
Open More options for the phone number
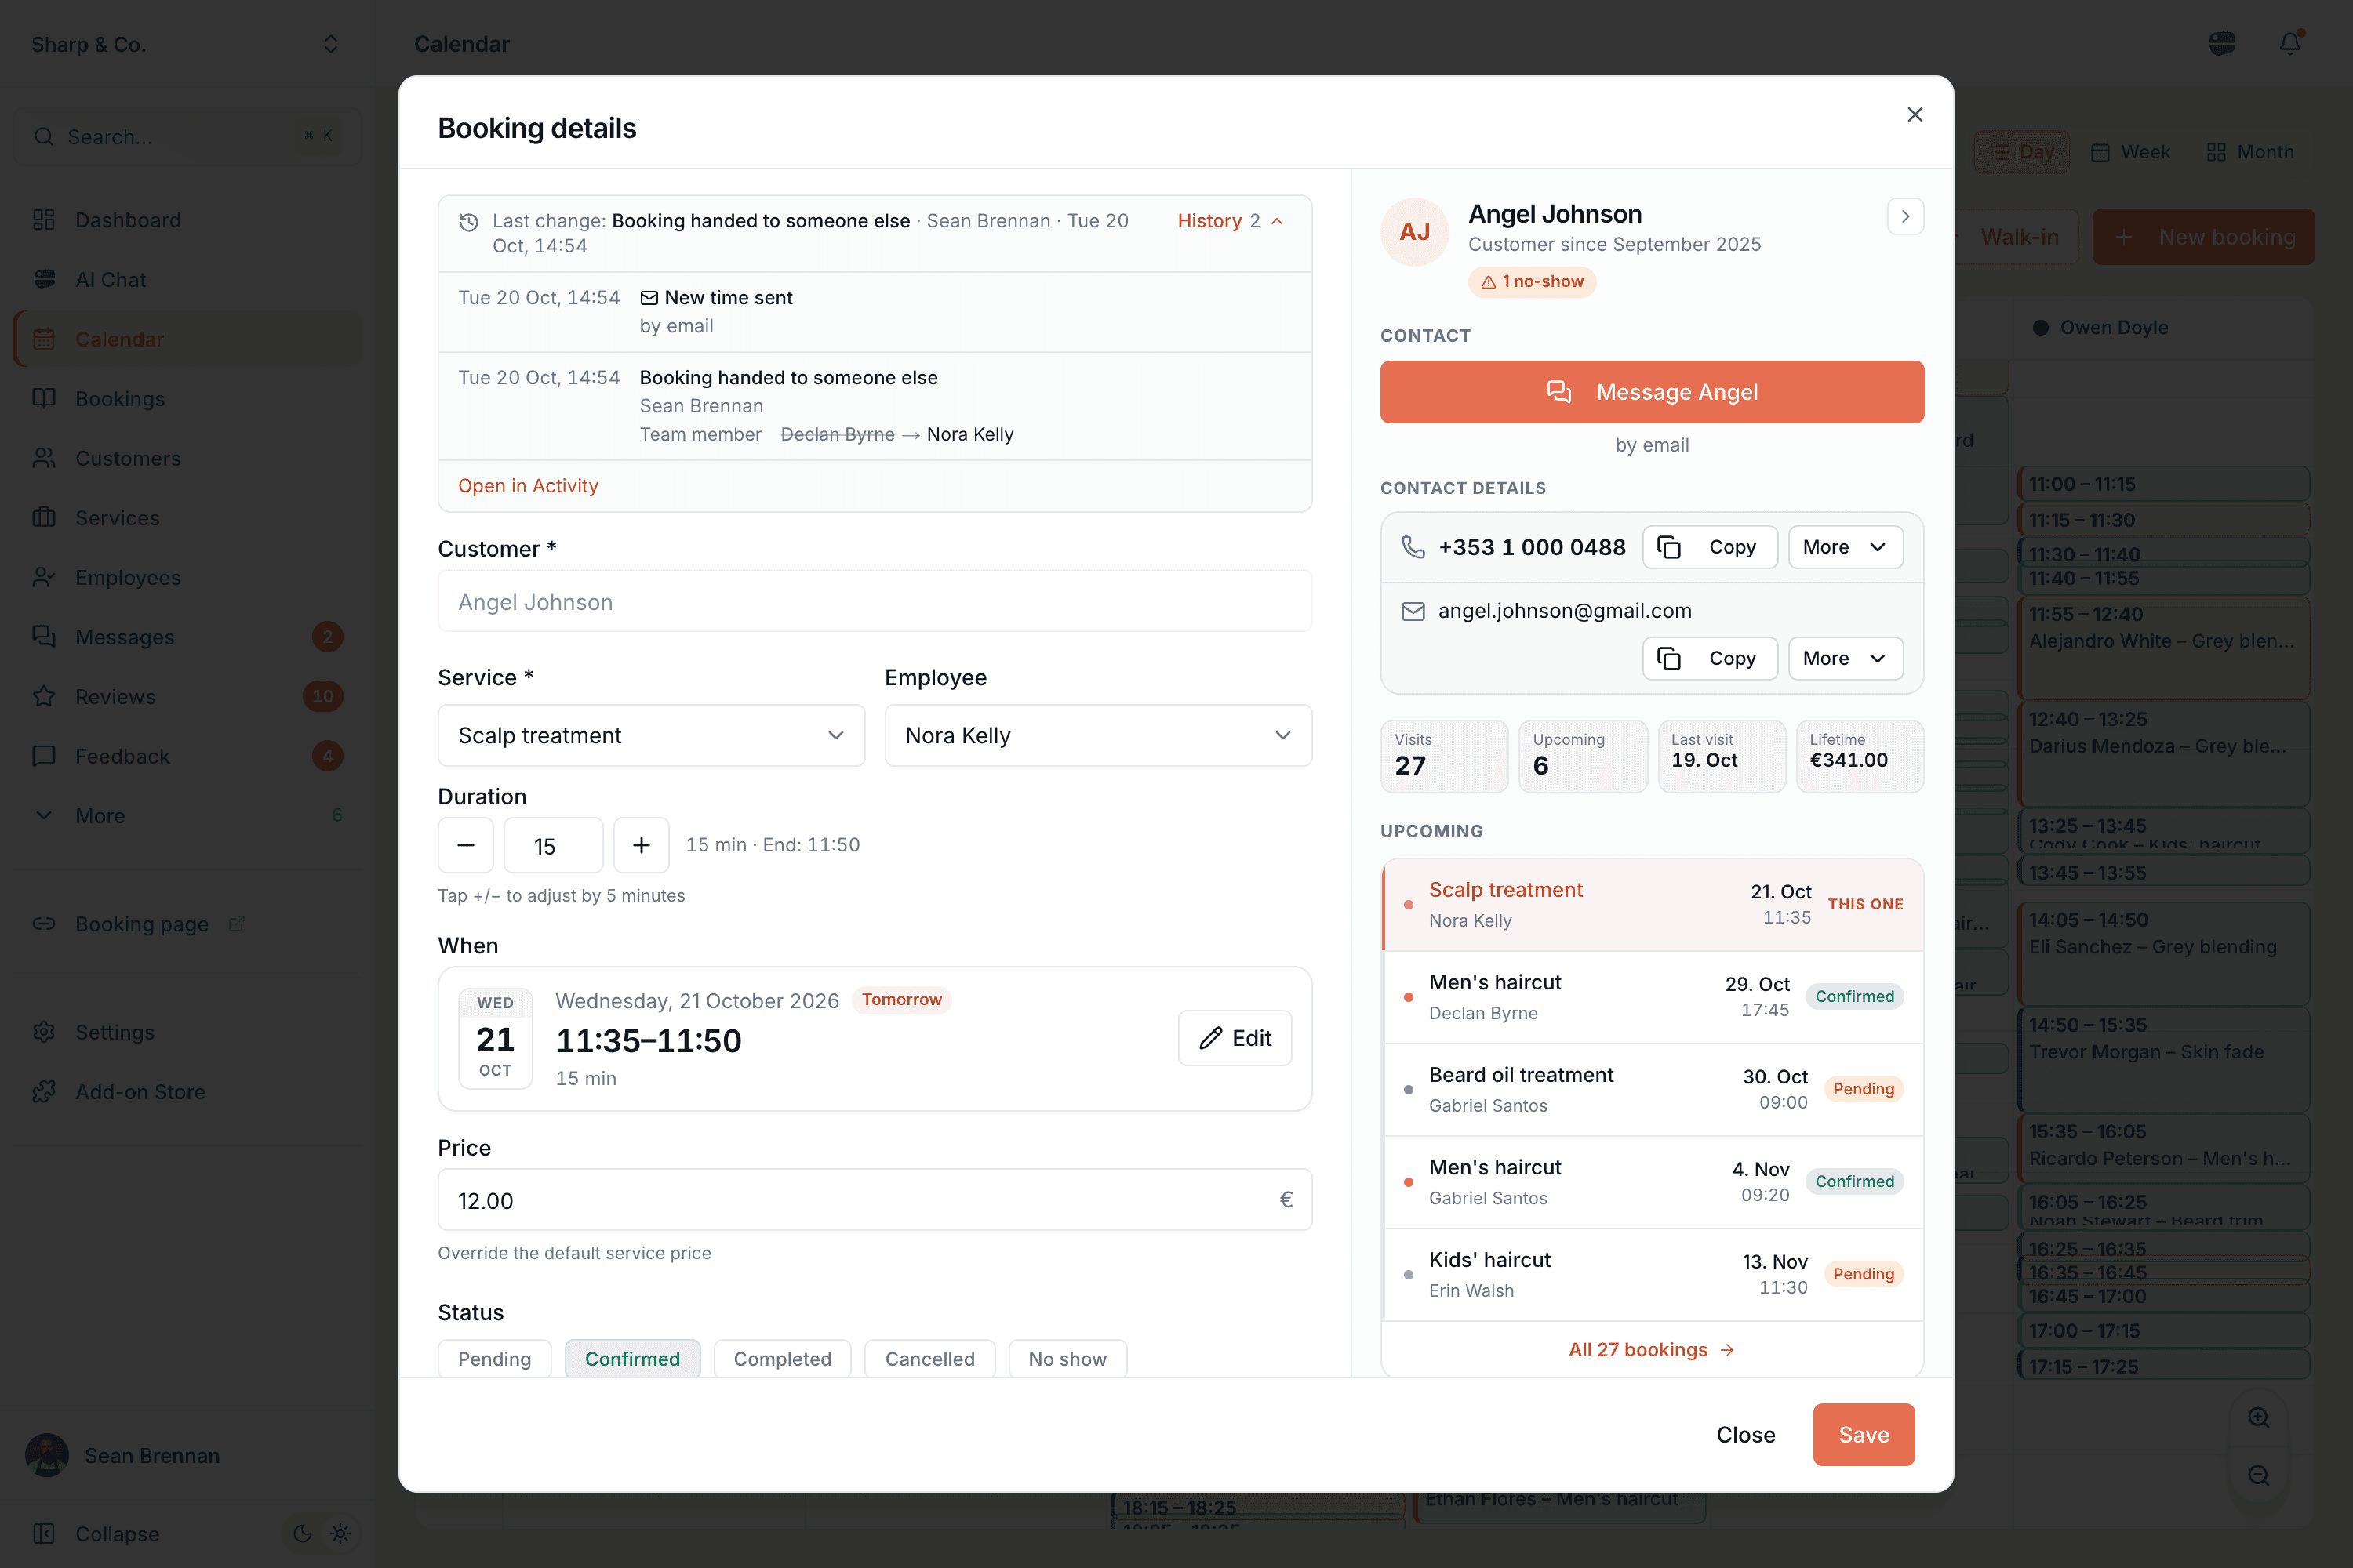1845,547
